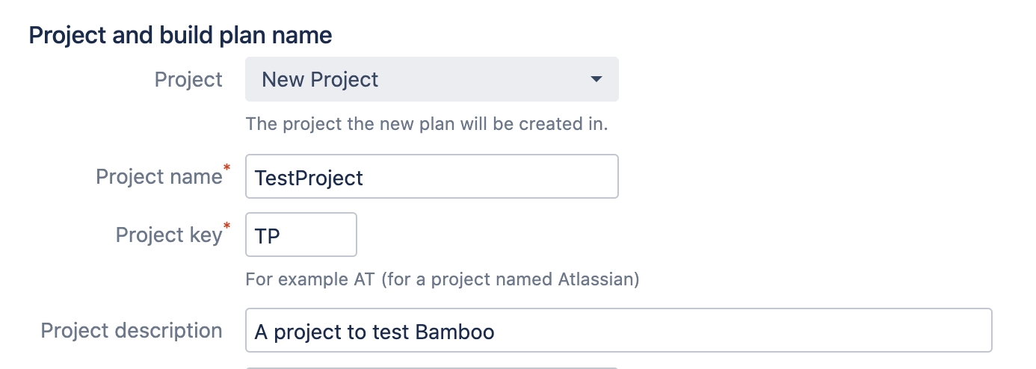Click the "For example AT" hint text

tap(305, 280)
